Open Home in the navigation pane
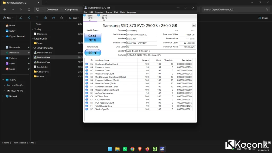The image size is (272, 153). pyautogui.click(x=12, y=25)
